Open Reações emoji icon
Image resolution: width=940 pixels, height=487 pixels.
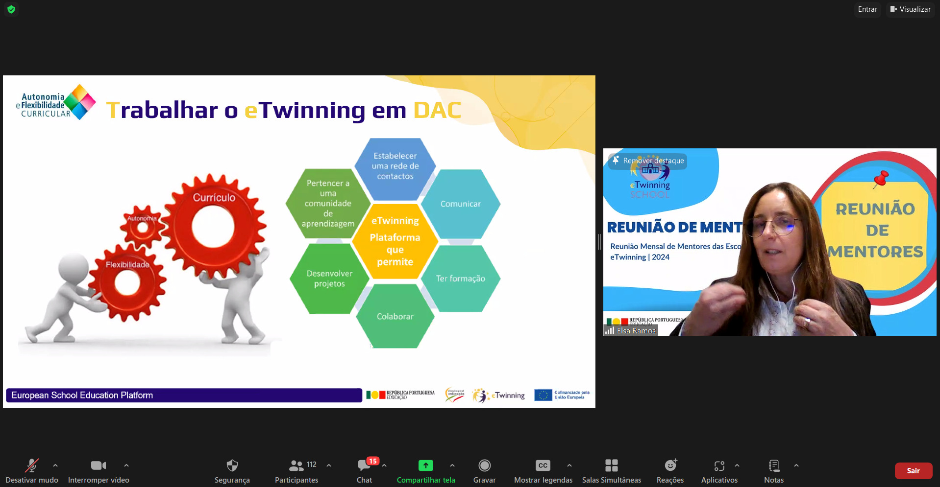[670, 465]
